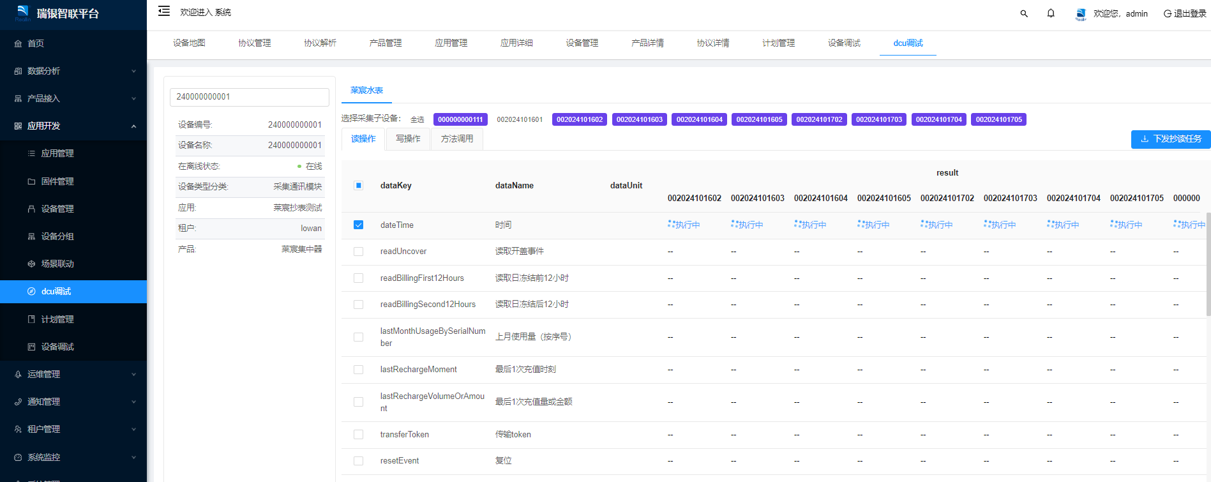This screenshot has height=482, width=1211.
Task: Click the 退出登录 logout icon
Action: (1168, 13)
